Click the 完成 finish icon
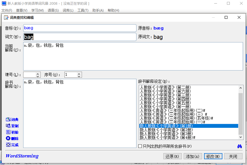Image resolution: width=247 pixels, height=165 pixels. pyautogui.click(x=12, y=145)
